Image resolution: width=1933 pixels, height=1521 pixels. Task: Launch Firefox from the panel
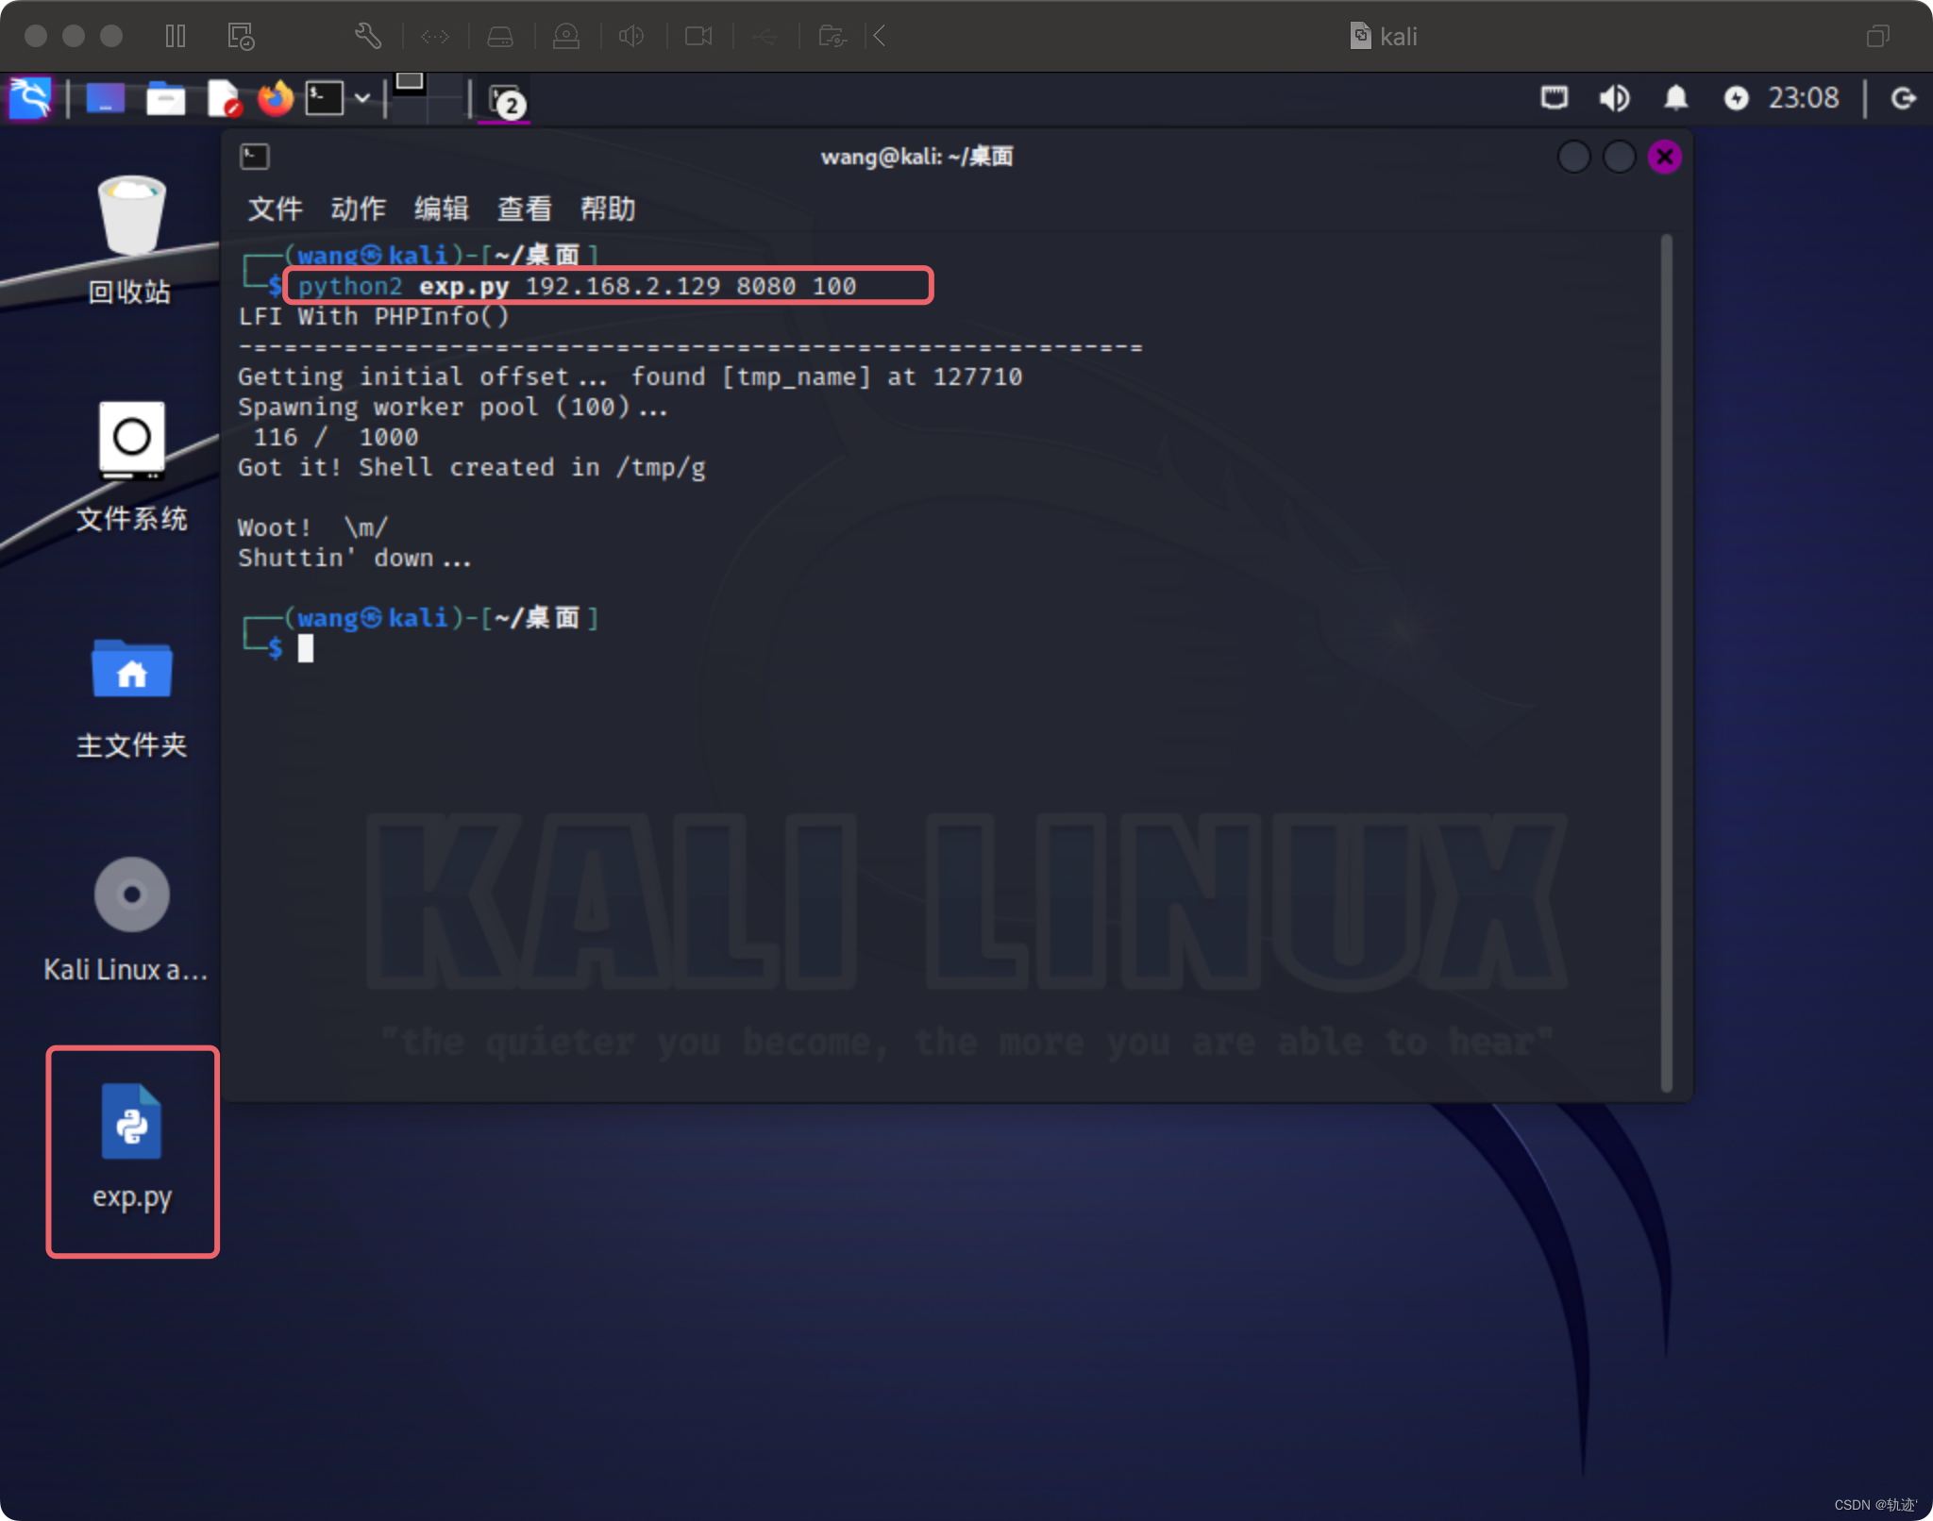(x=276, y=98)
